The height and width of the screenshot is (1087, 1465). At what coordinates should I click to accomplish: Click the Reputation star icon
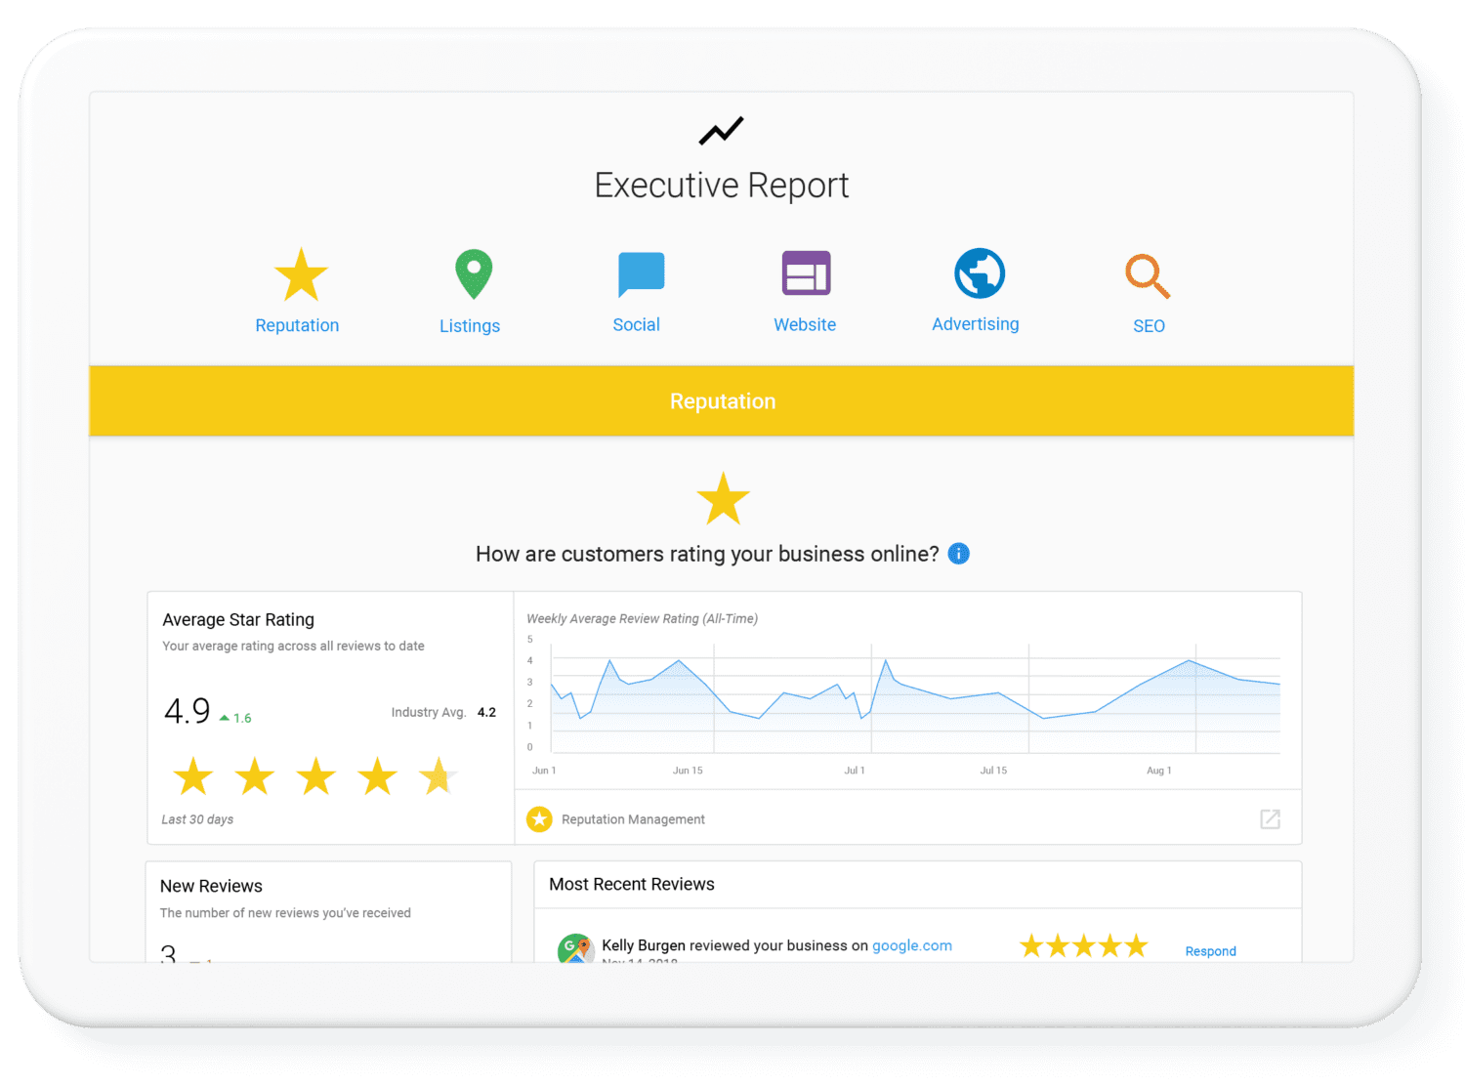[x=301, y=274]
